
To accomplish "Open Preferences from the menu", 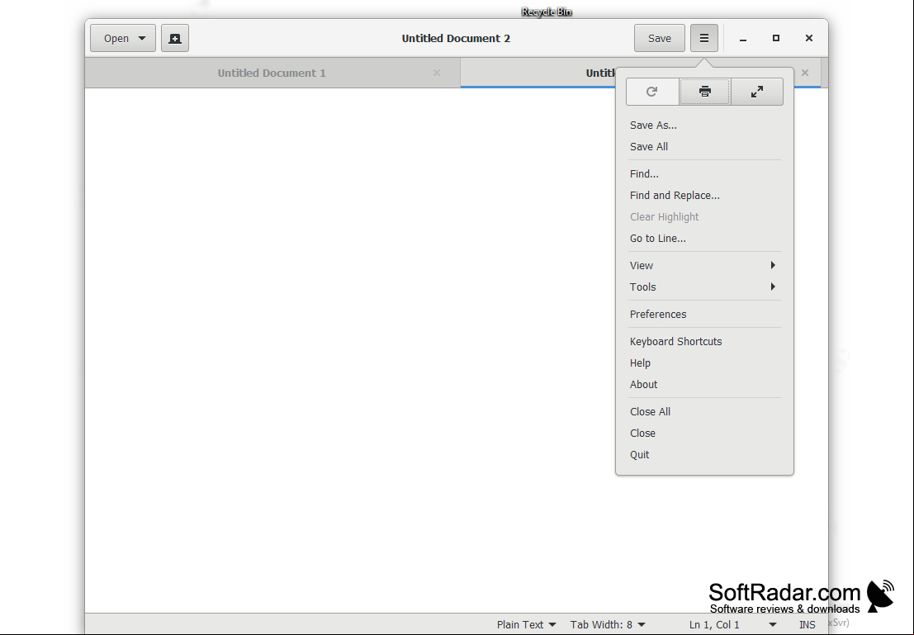I will (705, 315).
